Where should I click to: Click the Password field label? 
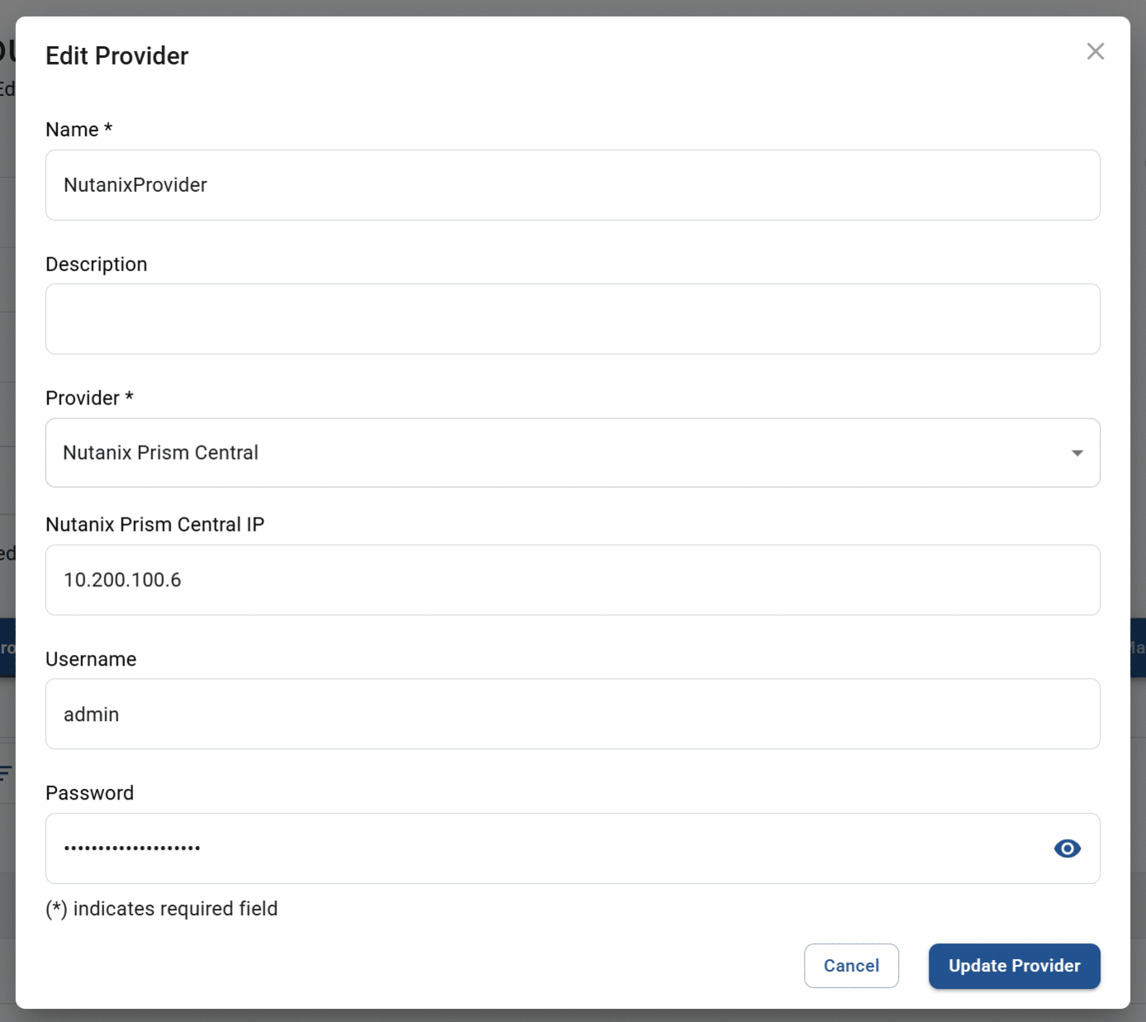(x=89, y=793)
